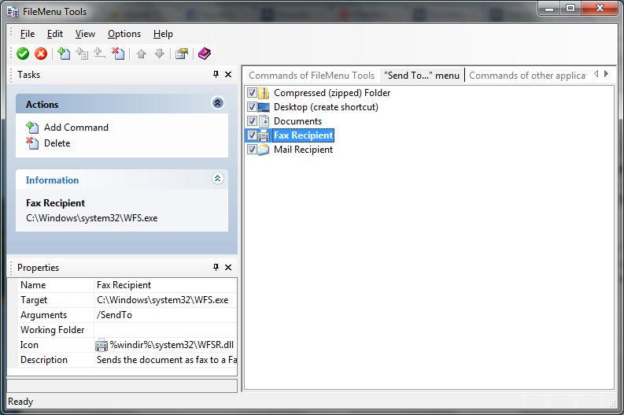
Task: Select the "Send To..." menu tab
Action: pos(422,76)
